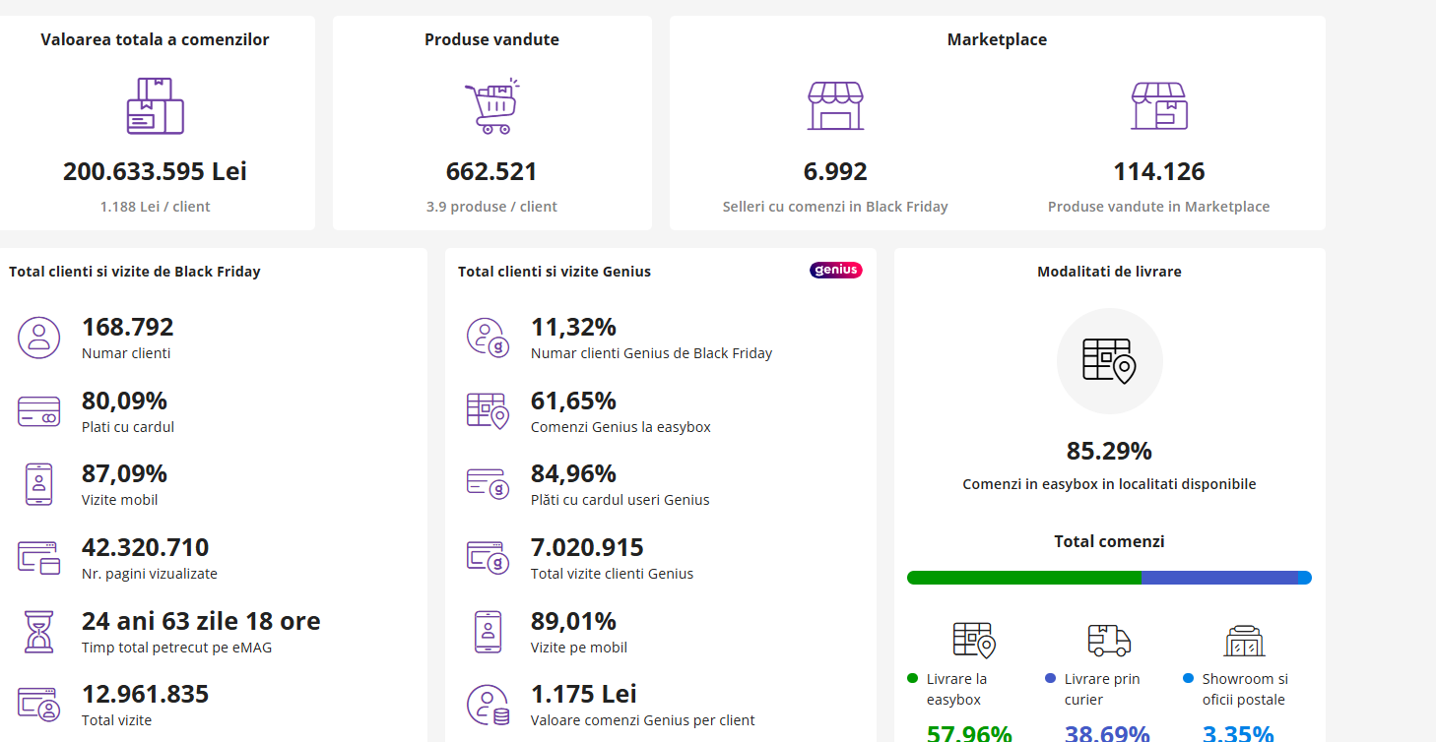The width and height of the screenshot is (1436, 742).
Task: Click the smartphone icon beside Vizite mobil
Action: 39,484
